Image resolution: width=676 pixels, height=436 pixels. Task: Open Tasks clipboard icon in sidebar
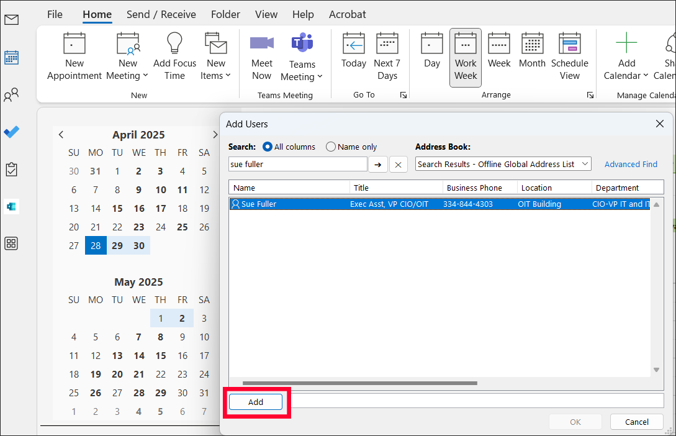point(11,169)
